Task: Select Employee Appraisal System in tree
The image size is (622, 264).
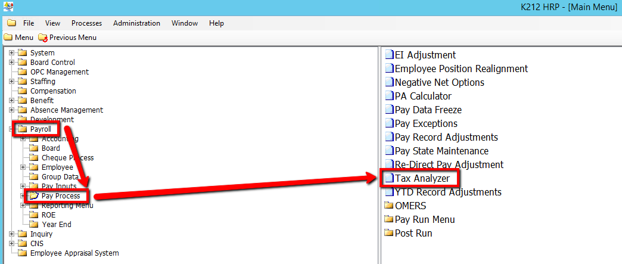Action: point(74,253)
